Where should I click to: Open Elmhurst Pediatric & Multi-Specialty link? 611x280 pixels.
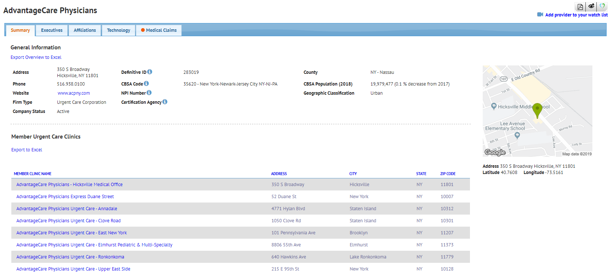point(94,245)
